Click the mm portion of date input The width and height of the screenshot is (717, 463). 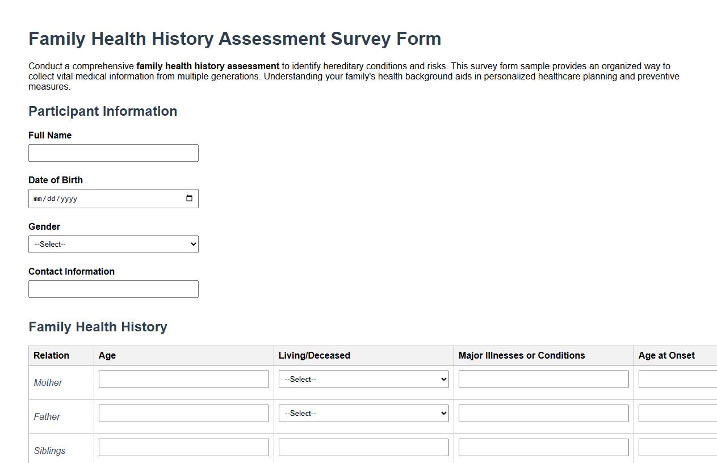38,199
